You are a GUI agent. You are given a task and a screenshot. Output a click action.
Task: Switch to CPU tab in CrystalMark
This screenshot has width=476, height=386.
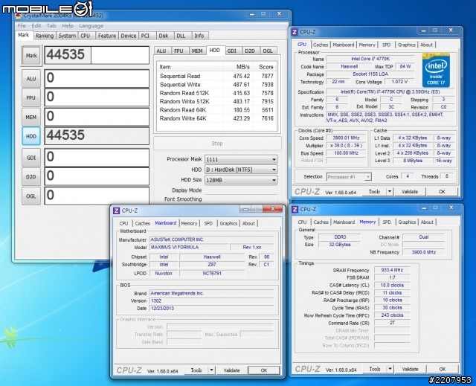coord(86,36)
